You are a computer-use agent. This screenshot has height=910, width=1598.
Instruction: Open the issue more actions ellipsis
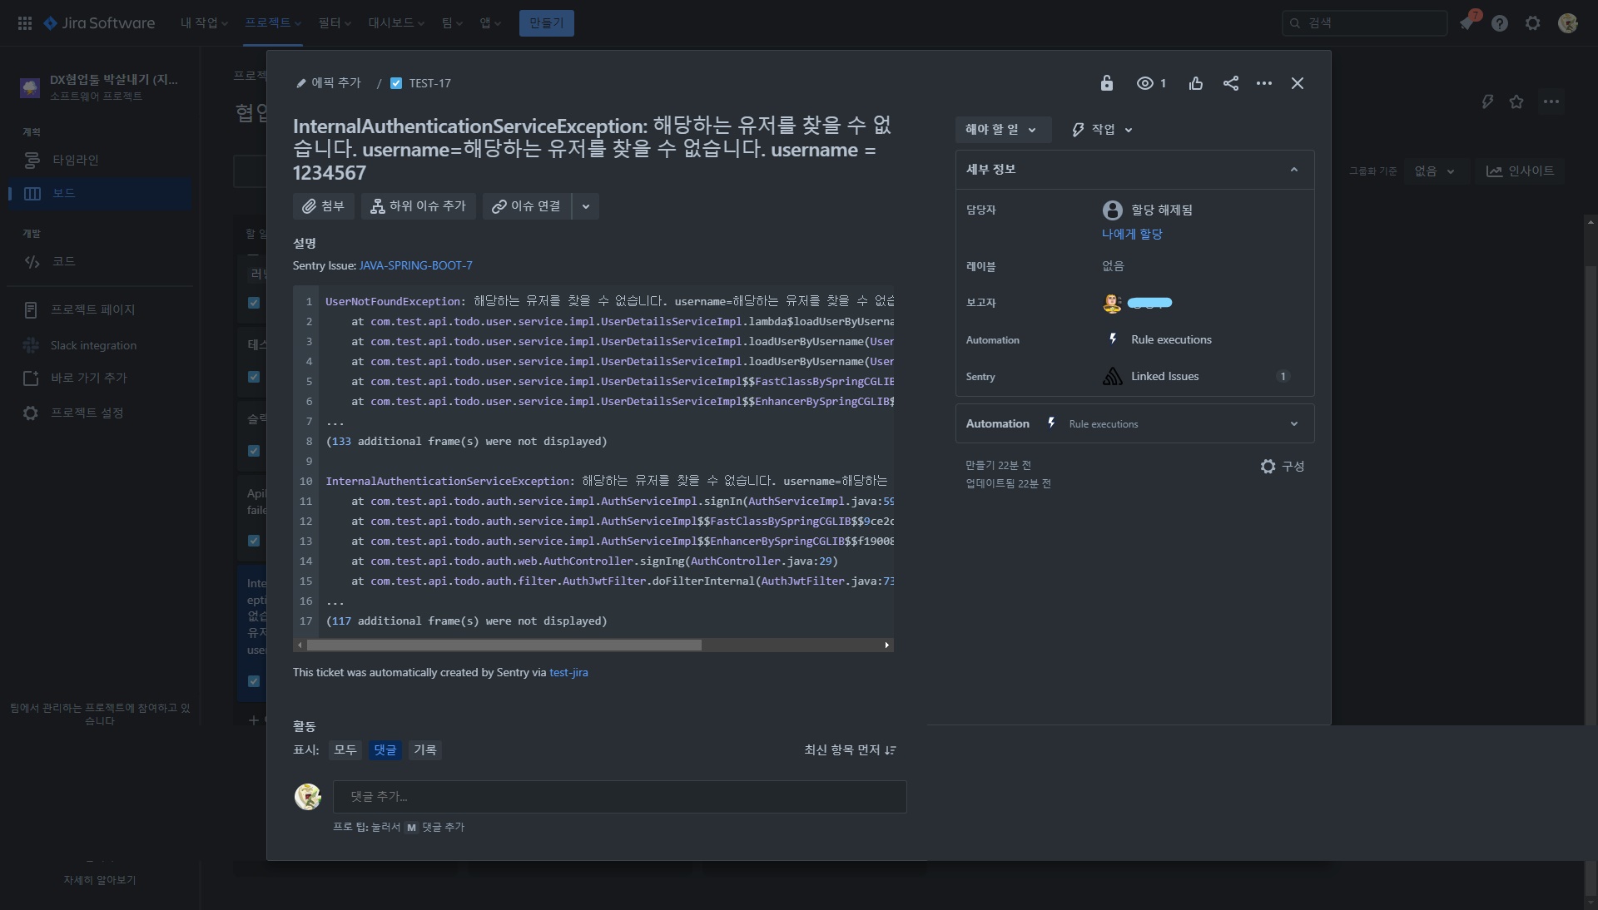pos(1264,83)
